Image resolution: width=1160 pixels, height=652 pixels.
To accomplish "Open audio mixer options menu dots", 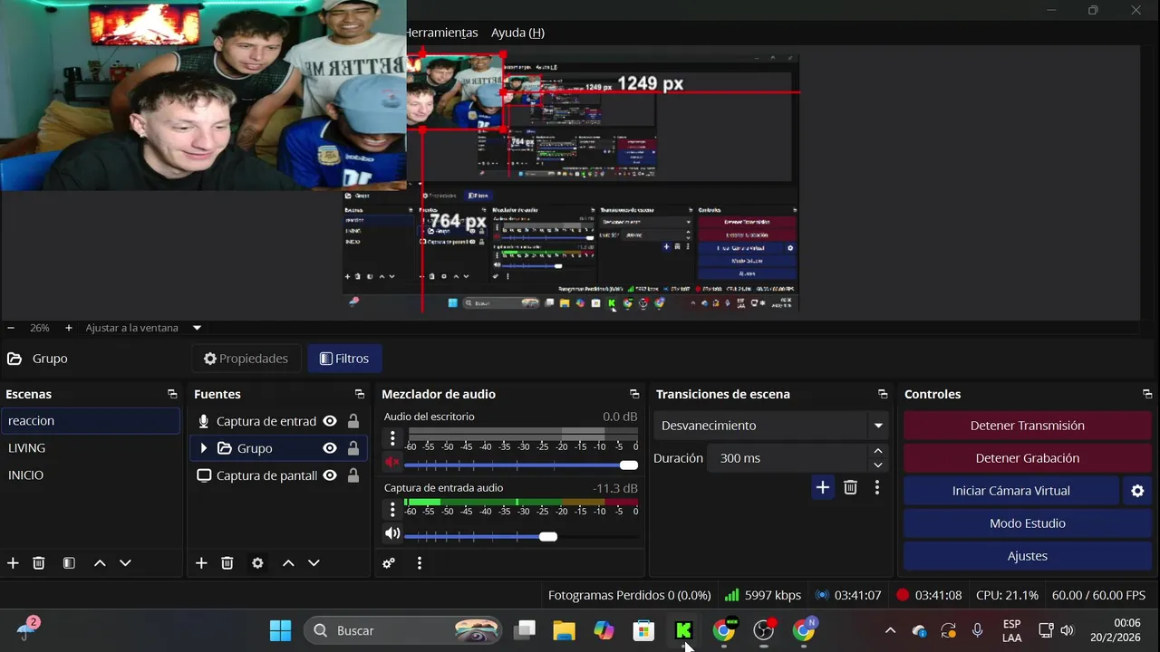I will (419, 563).
